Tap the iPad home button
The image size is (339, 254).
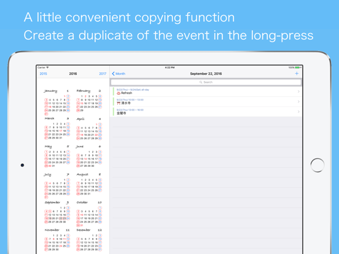pos(318,165)
